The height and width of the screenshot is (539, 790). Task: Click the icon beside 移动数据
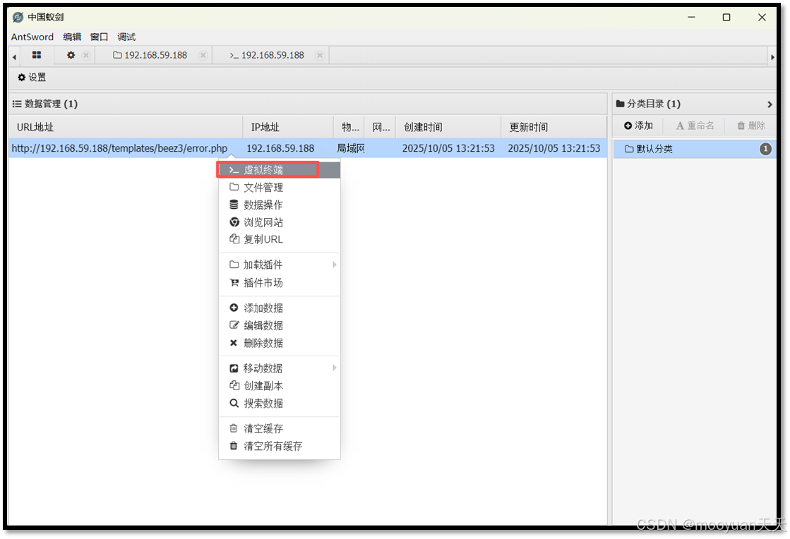click(x=234, y=368)
